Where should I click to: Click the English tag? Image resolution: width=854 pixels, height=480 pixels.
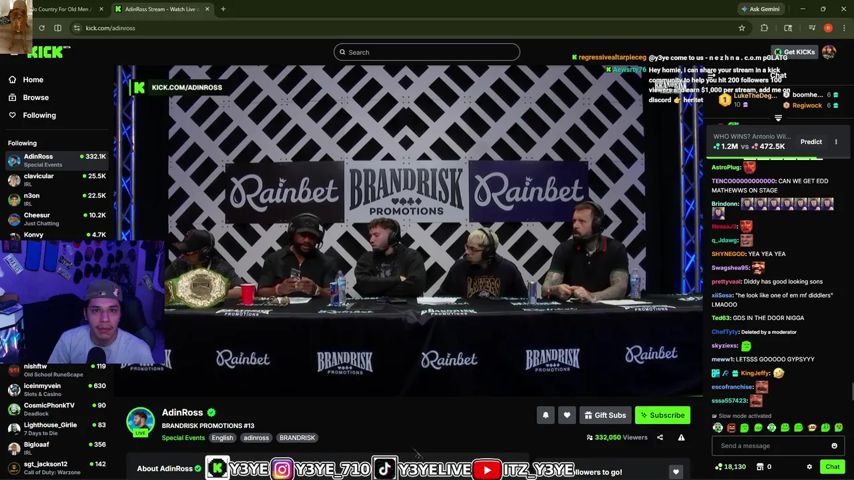click(222, 438)
